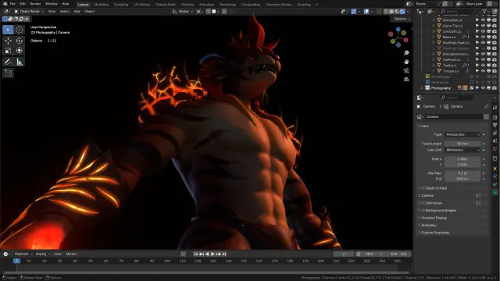Expand the Teeth.Lo tree item

point(434,66)
